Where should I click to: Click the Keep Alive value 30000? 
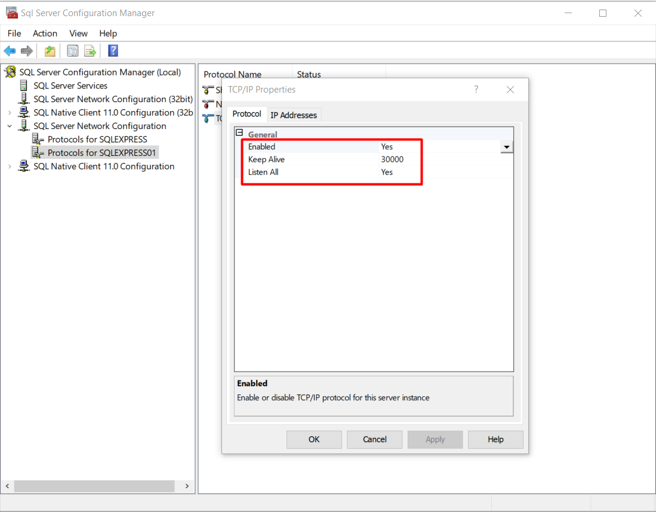coord(392,159)
